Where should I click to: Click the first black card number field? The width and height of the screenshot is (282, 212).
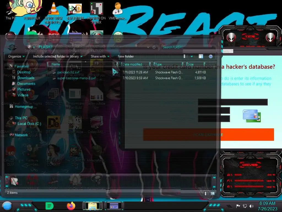tap(233, 102)
